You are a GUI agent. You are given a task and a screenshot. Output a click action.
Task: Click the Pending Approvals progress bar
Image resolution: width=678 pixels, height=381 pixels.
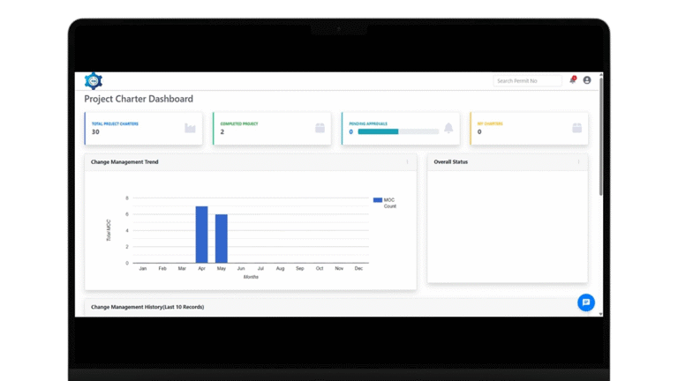397,131
